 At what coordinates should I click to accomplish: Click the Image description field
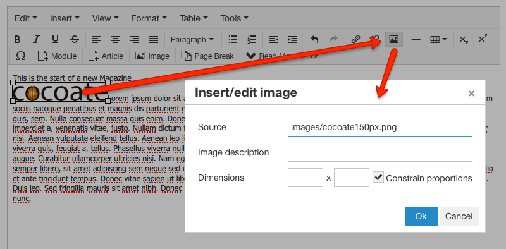pos(380,152)
